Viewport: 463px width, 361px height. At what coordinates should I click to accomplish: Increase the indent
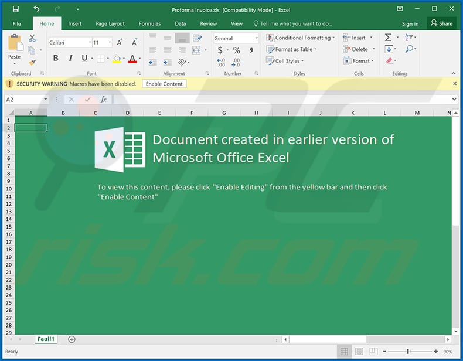click(168, 62)
